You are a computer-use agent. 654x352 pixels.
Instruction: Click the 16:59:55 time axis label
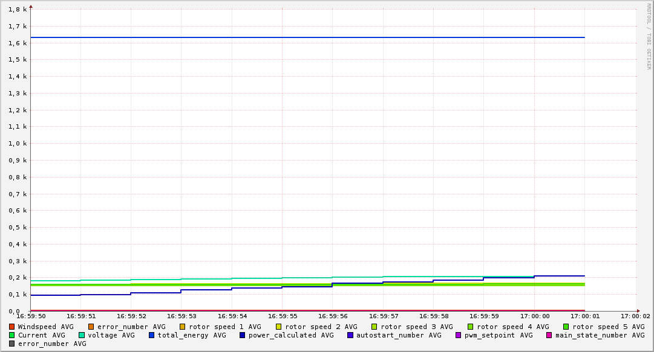tap(282, 316)
